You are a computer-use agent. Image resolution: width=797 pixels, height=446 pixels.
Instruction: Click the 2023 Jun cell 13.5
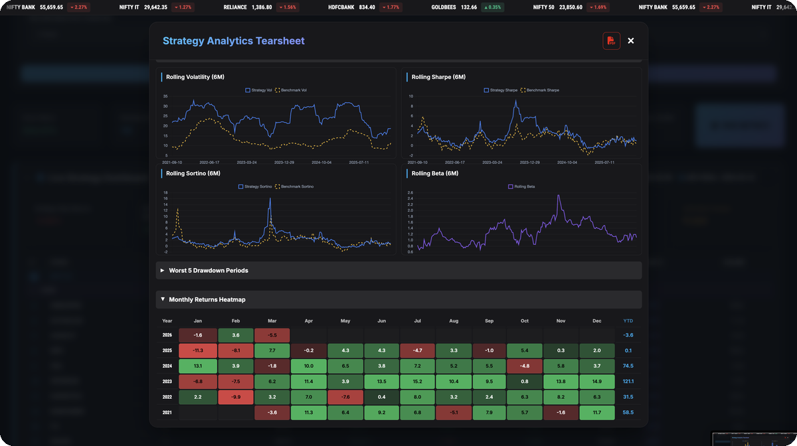[381, 382]
